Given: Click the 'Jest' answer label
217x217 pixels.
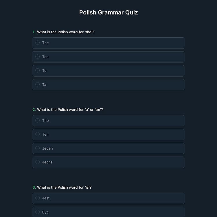Looking at the screenshot, I should (46, 198).
